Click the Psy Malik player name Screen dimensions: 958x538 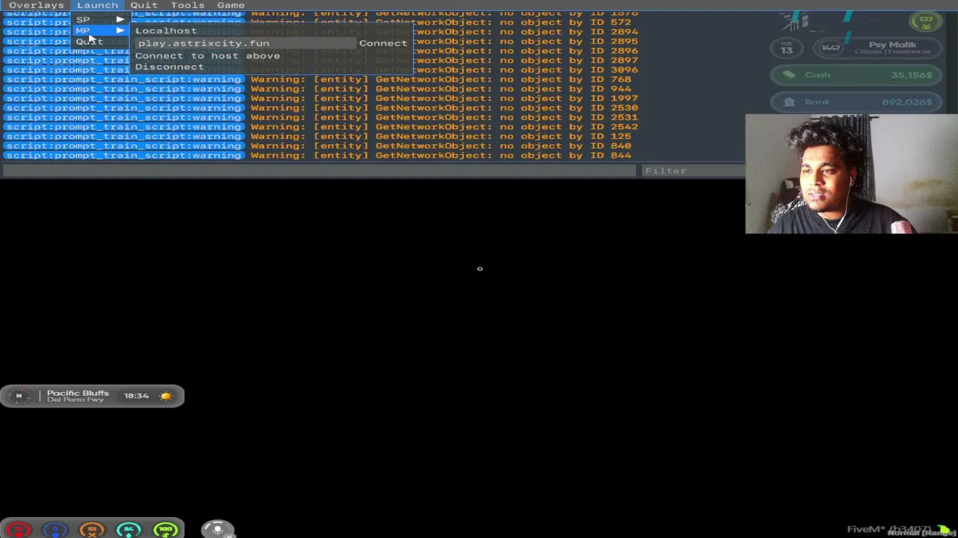coord(892,45)
